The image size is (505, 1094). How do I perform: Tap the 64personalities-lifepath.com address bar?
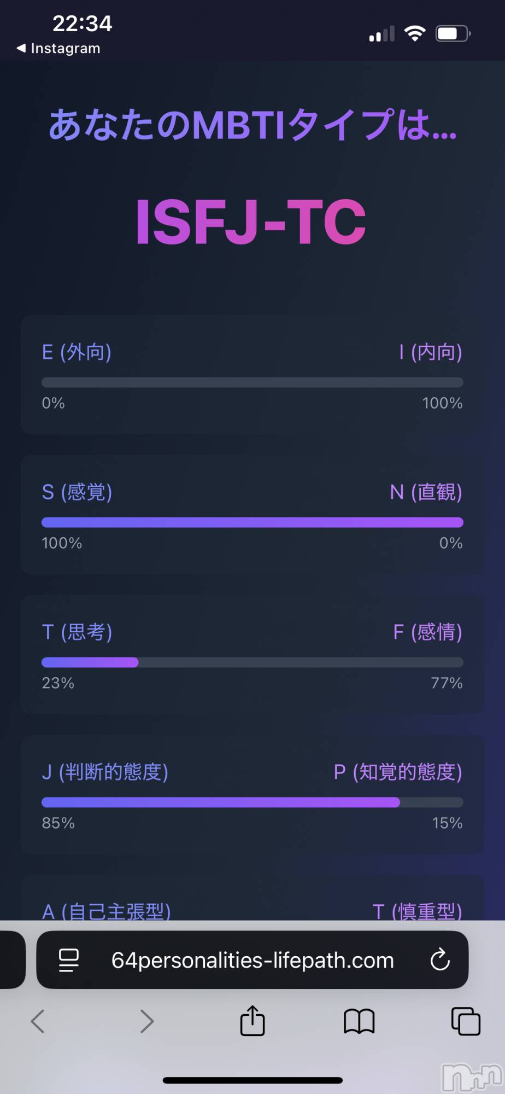click(252, 961)
